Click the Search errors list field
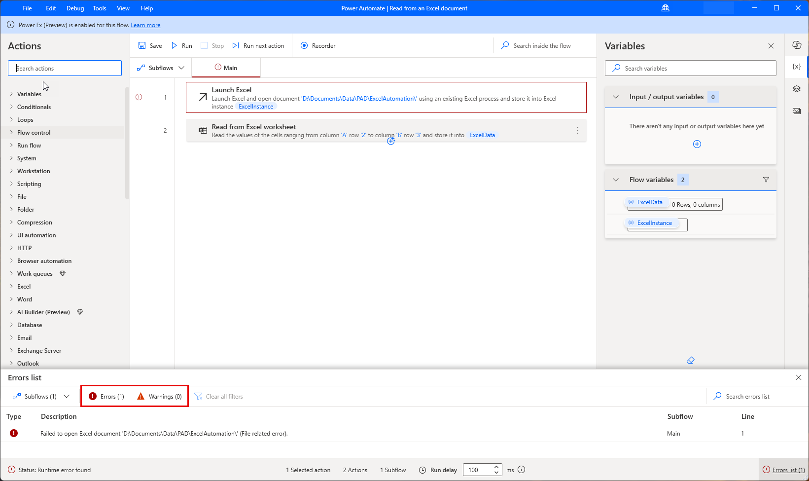 tap(755, 396)
